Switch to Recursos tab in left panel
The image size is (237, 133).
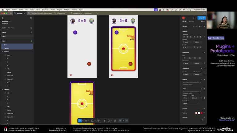(x=11, y=28)
